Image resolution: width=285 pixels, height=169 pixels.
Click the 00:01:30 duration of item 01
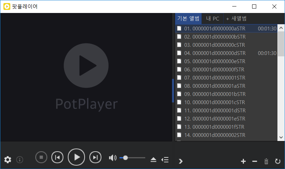267,28
